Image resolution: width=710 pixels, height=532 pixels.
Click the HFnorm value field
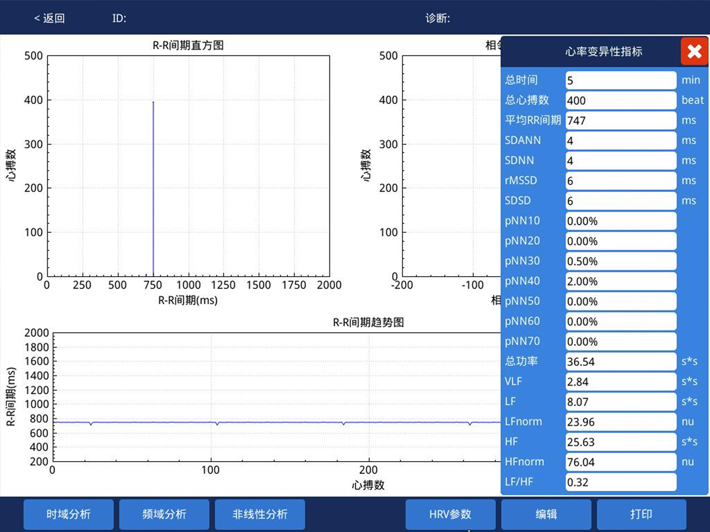(620, 462)
